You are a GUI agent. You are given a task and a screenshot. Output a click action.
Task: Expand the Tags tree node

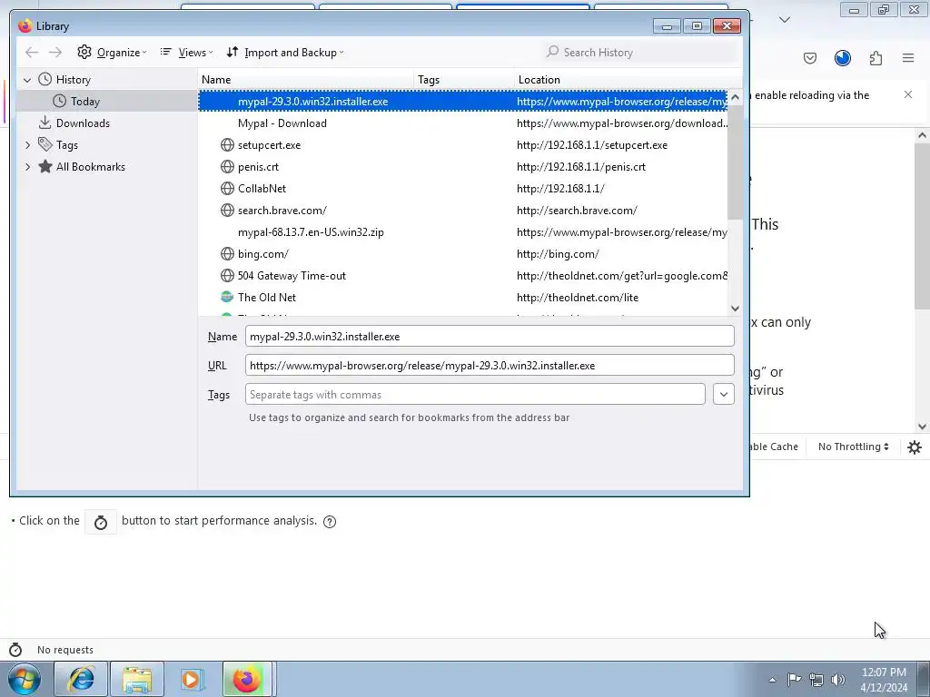coord(27,144)
